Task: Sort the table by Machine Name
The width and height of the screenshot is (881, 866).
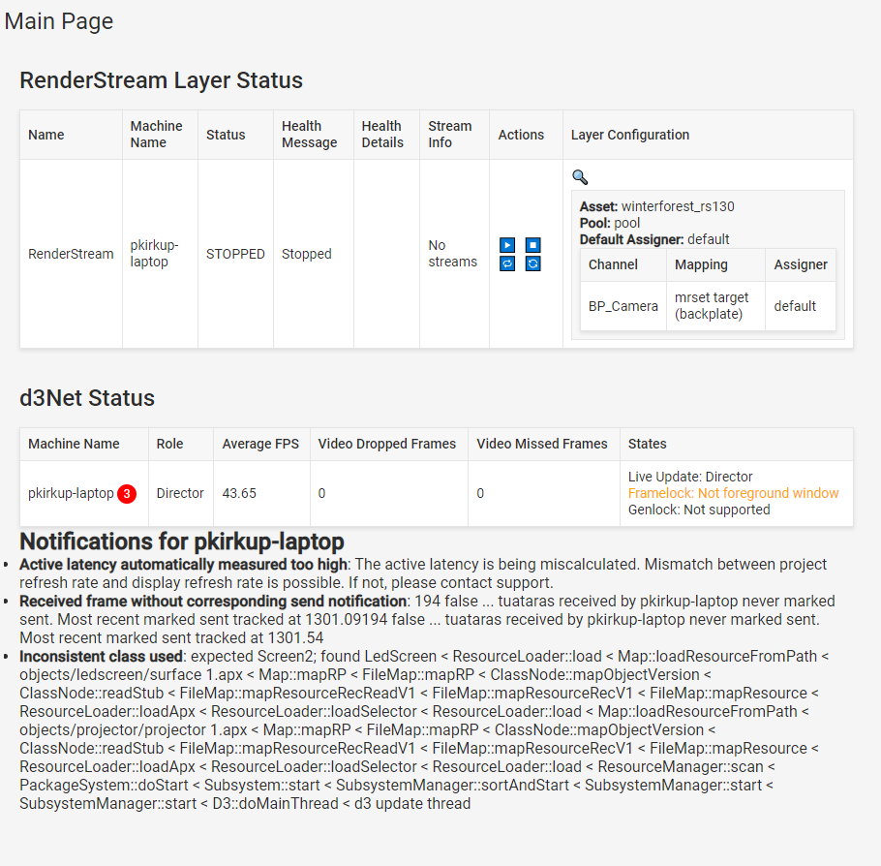Action: tap(157, 134)
